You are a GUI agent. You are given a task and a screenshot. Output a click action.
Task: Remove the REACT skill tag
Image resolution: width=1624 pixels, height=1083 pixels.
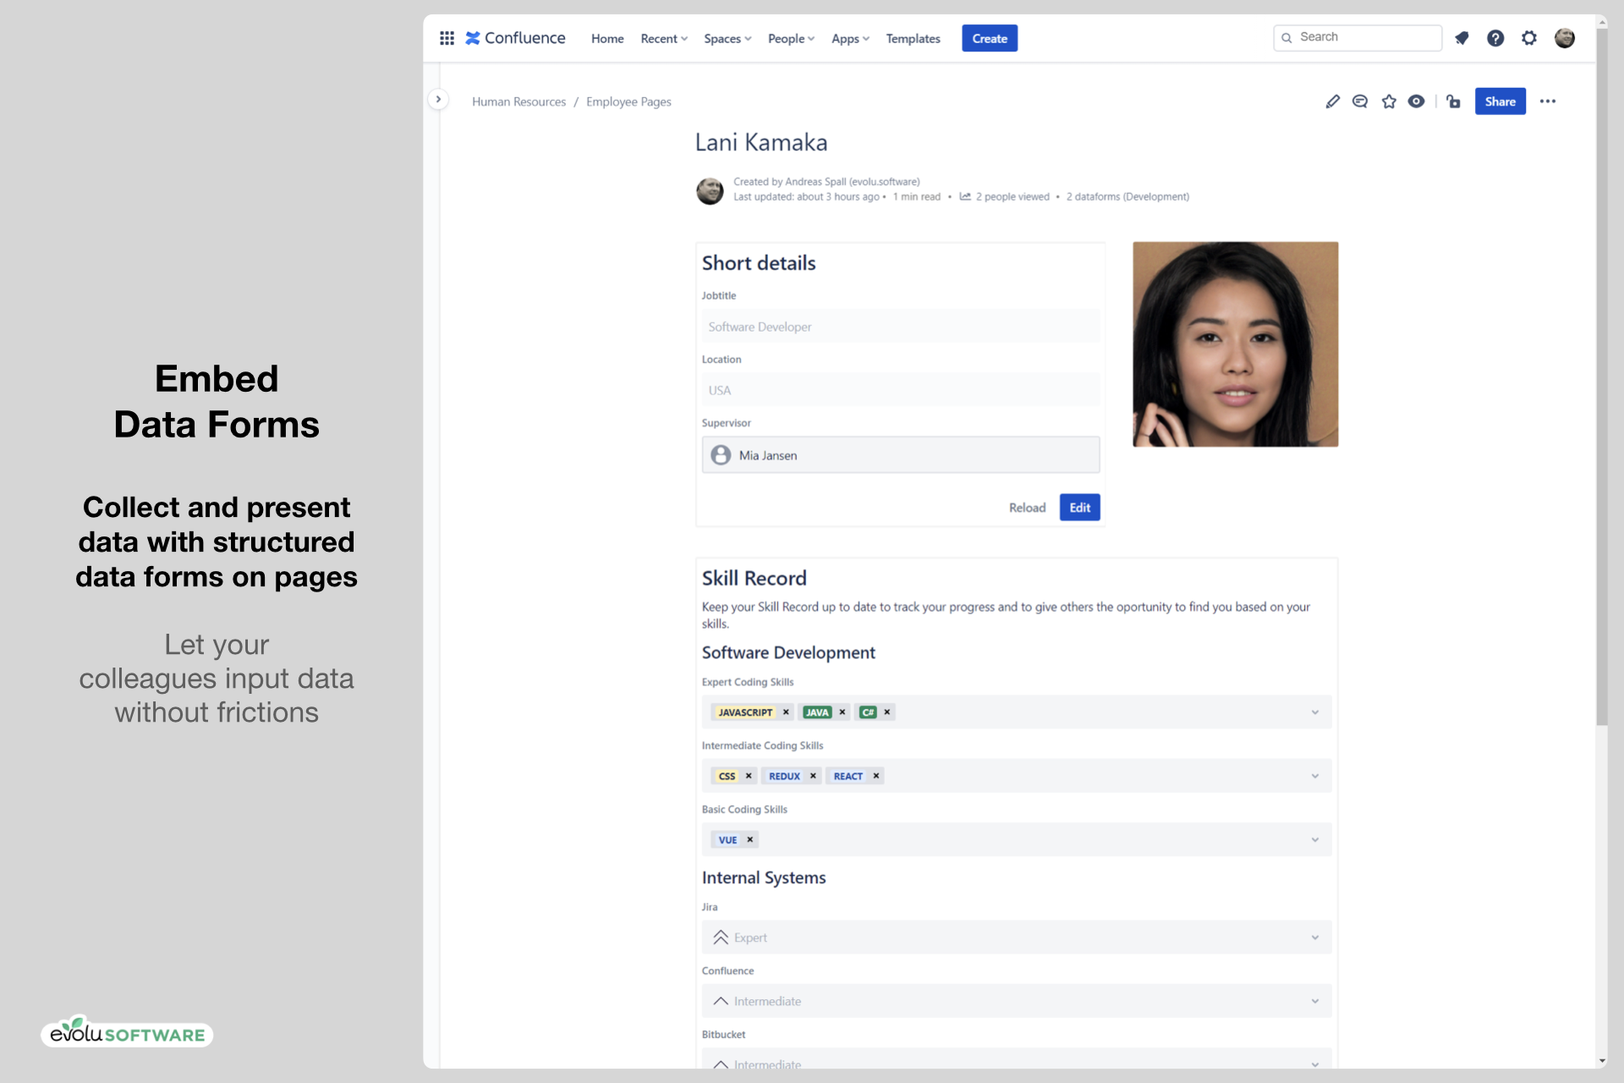[876, 776]
